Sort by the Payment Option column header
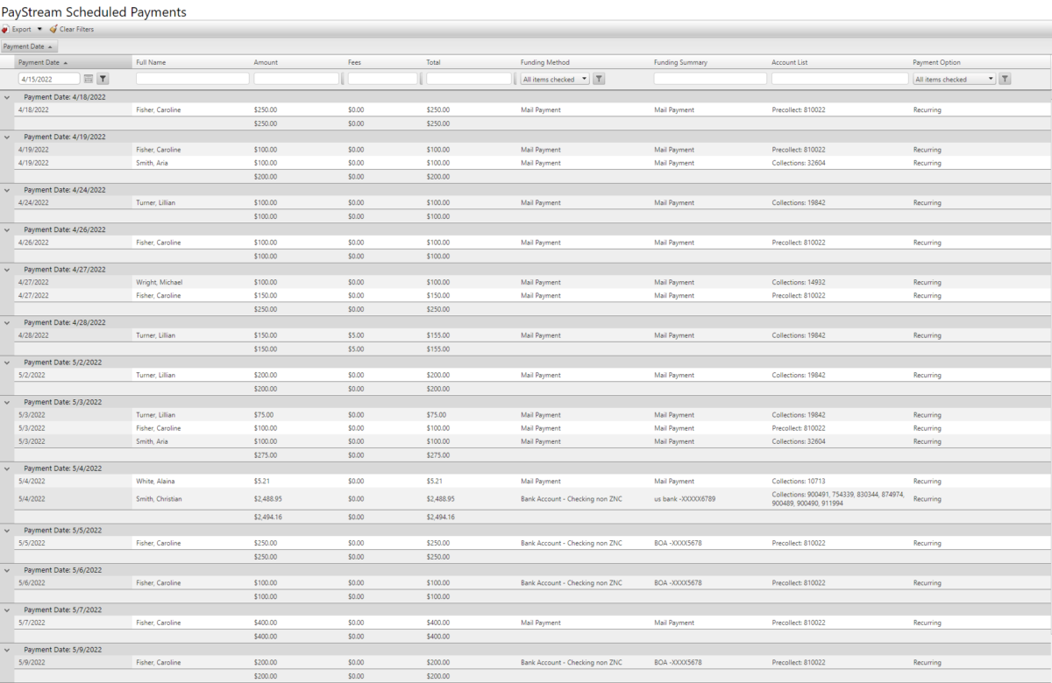 pyautogui.click(x=936, y=62)
